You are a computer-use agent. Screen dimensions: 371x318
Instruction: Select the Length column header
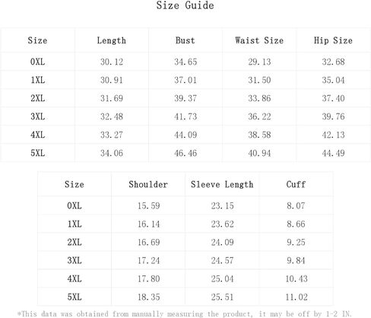click(112, 40)
